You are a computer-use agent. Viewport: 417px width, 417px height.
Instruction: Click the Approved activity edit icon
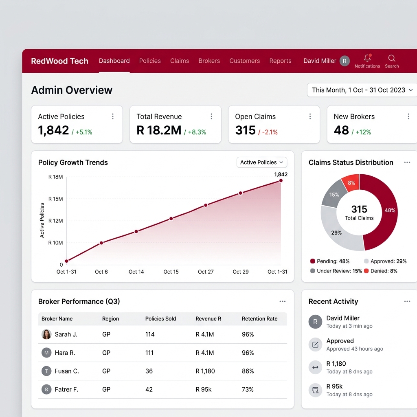point(315,345)
